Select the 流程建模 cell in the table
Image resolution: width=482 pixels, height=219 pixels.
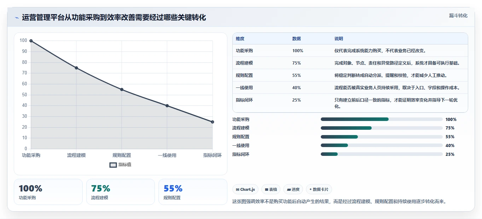pos(244,63)
